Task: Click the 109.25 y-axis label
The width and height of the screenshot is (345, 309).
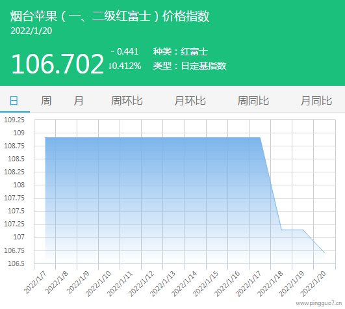Action: [14, 120]
